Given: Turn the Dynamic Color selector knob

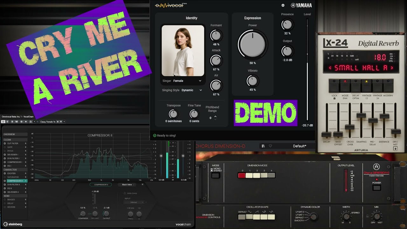Looking at the screenshot, I should (x=314, y=217).
